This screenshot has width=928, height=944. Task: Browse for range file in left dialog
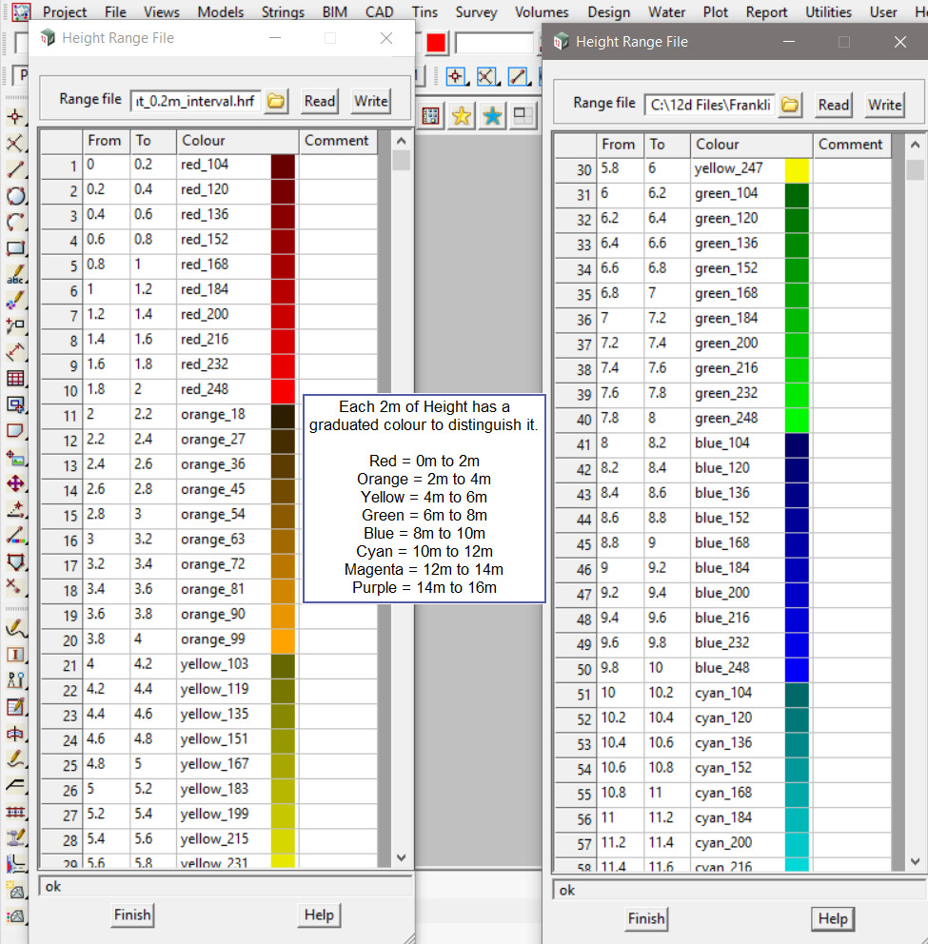pyautogui.click(x=276, y=101)
